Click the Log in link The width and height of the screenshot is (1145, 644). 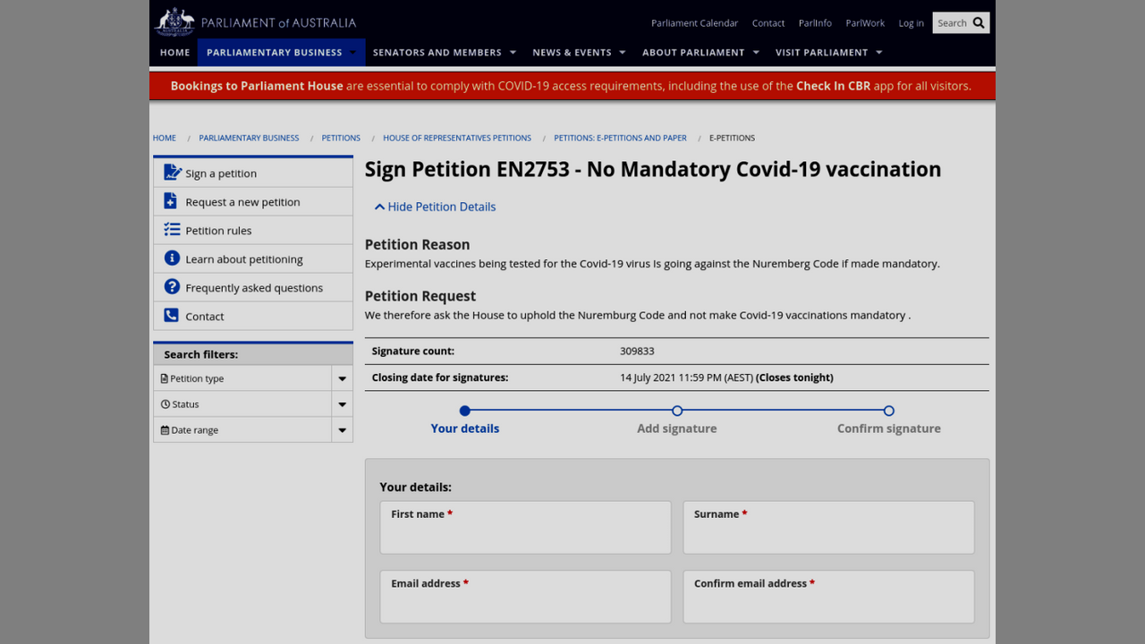pos(911,23)
